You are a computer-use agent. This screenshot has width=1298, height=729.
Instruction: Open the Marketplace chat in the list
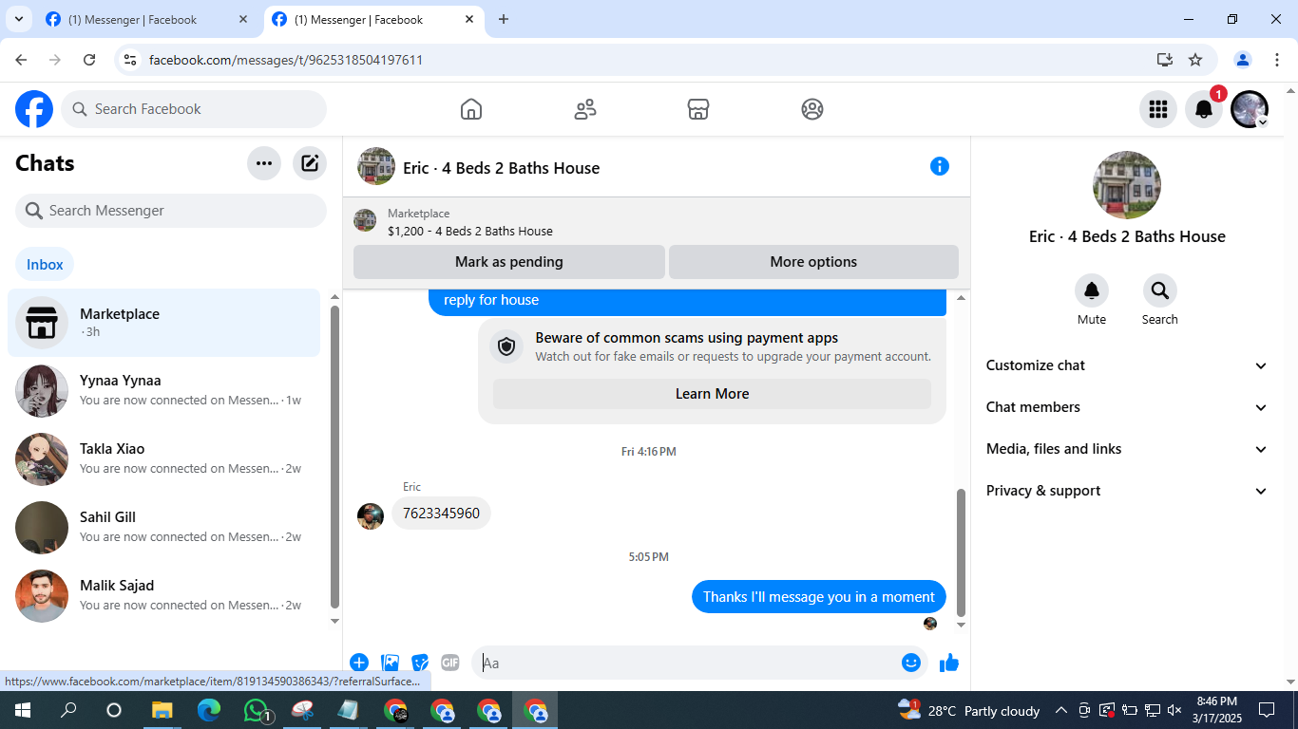coord(163,323)
